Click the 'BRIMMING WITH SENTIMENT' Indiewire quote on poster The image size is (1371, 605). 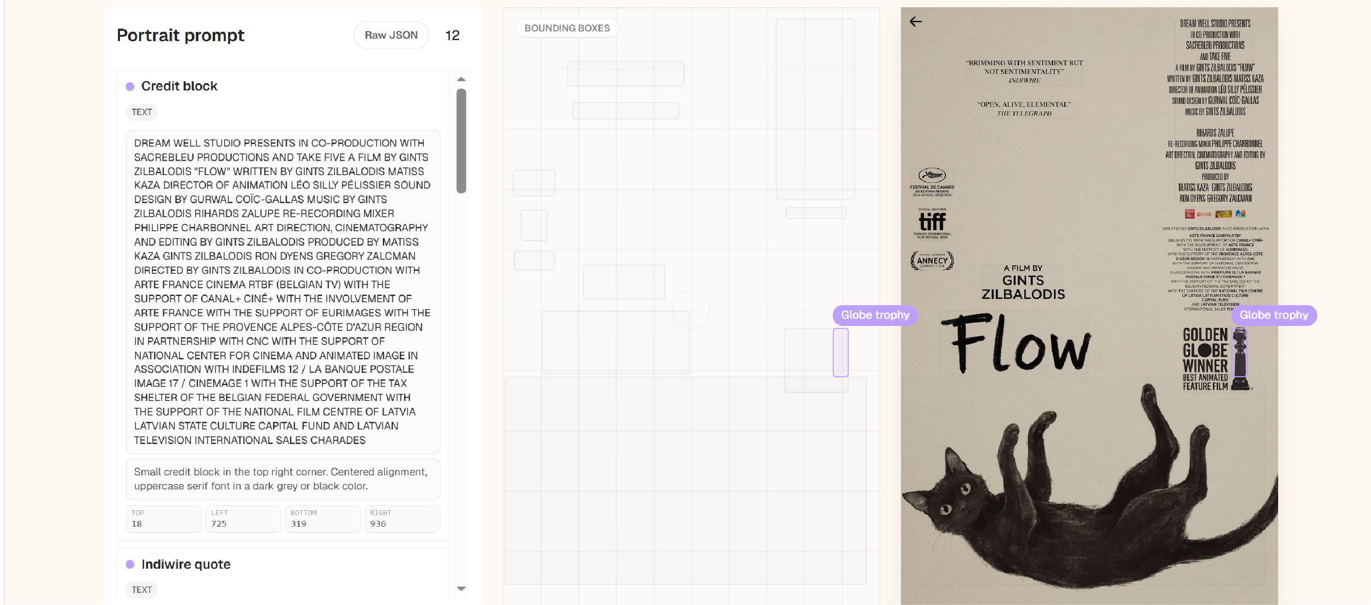pyautogui.click(x=1024, y=71)
